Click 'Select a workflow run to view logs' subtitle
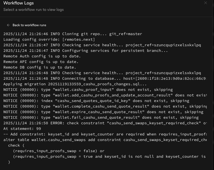Screen dimensions: 214x170 point(33,10)
